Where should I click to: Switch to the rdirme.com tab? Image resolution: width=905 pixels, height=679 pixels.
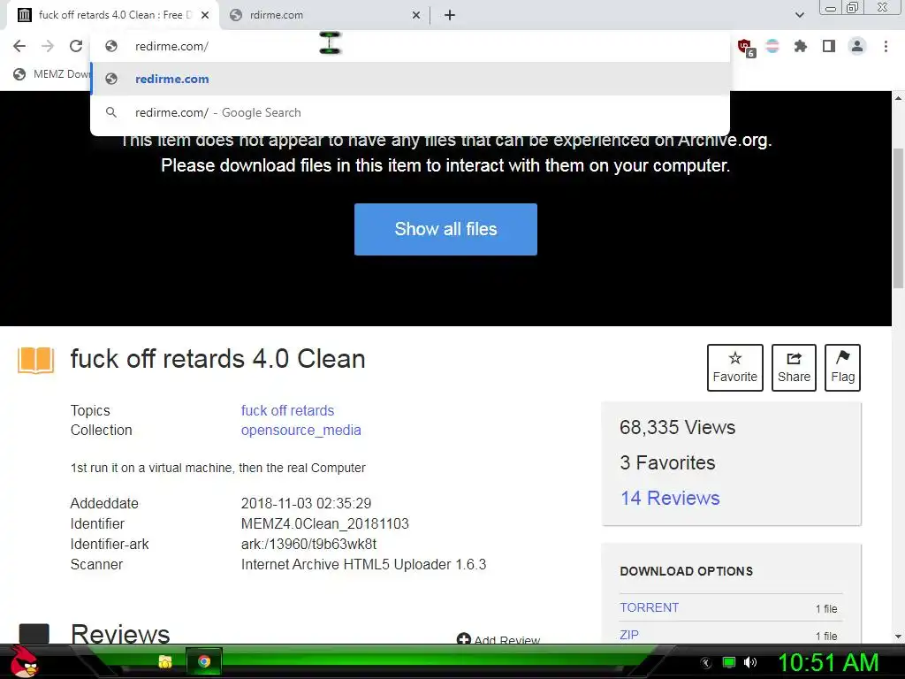[325, 15]
